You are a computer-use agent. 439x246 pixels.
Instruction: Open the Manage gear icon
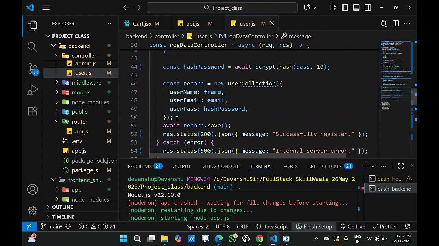click(x=33, y=210)
